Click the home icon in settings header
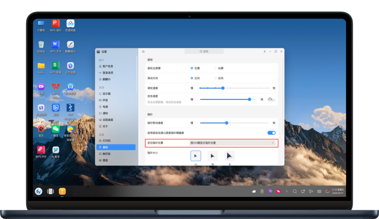 [143, 51]
